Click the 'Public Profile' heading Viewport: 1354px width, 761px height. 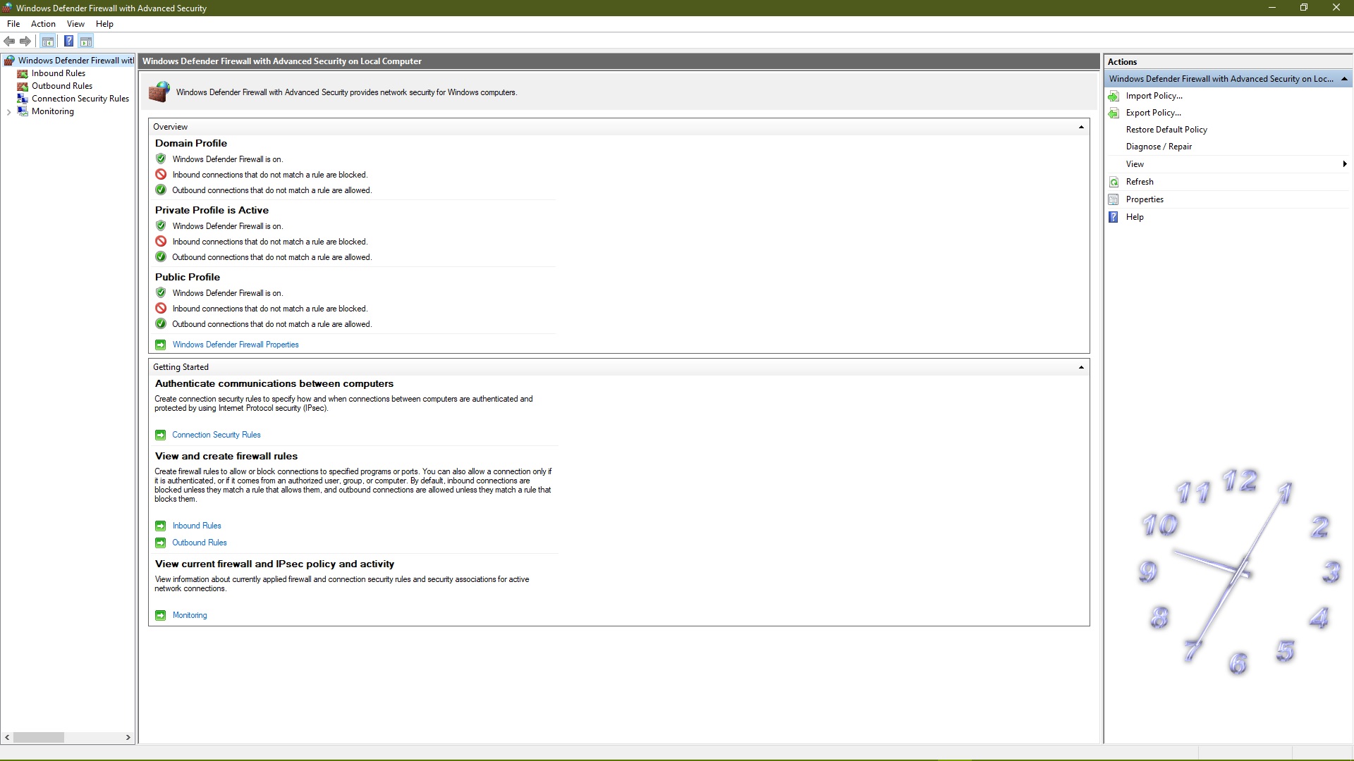coord(188,277)
